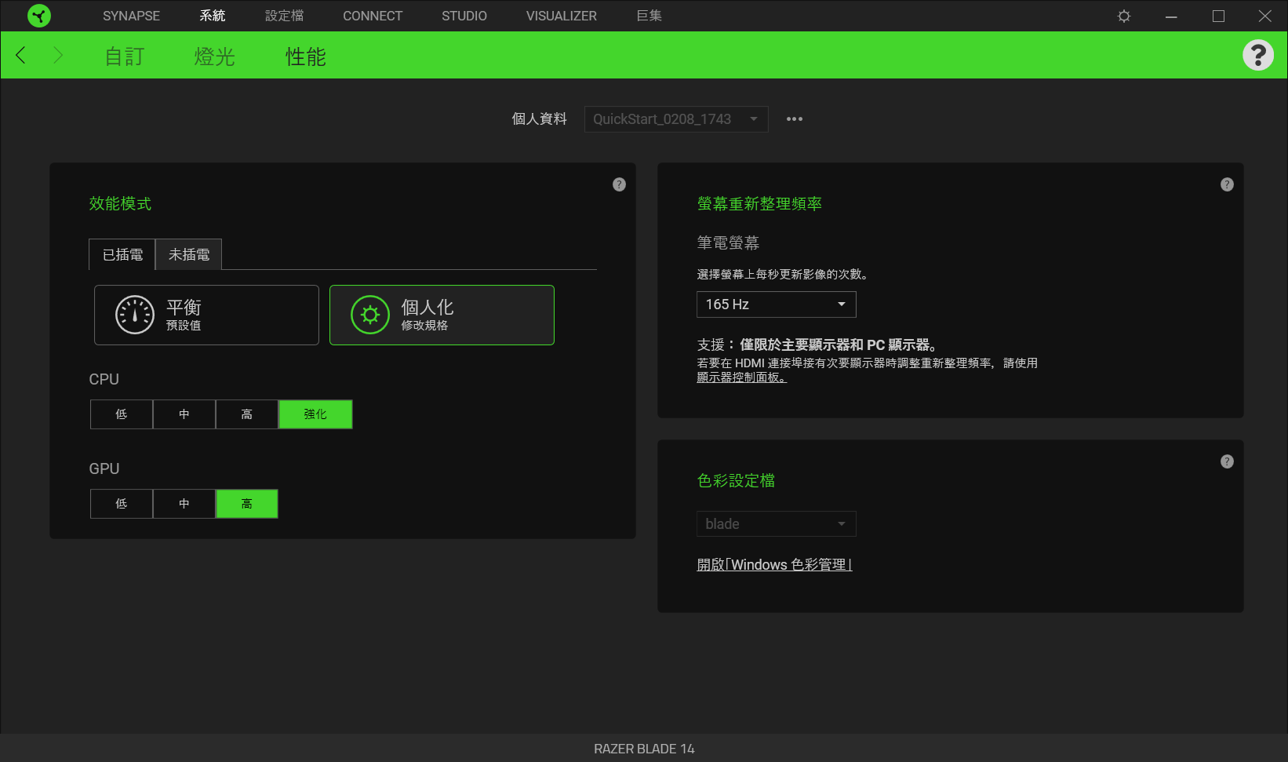Go back using the left arrow
The image size is (1288, 762).
pos(21,55)
